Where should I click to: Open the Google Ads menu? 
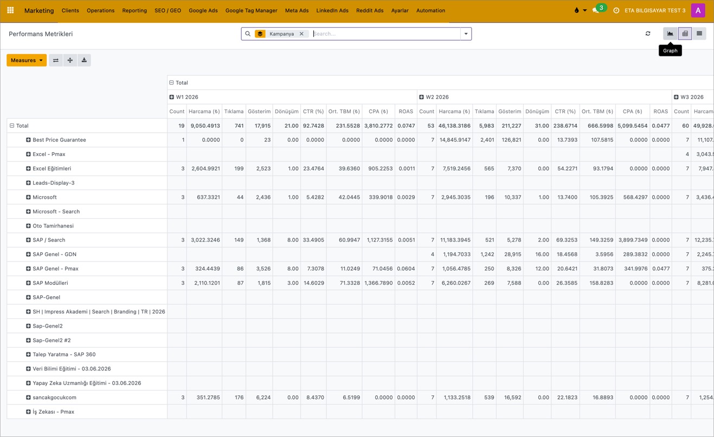pos(203,10)
